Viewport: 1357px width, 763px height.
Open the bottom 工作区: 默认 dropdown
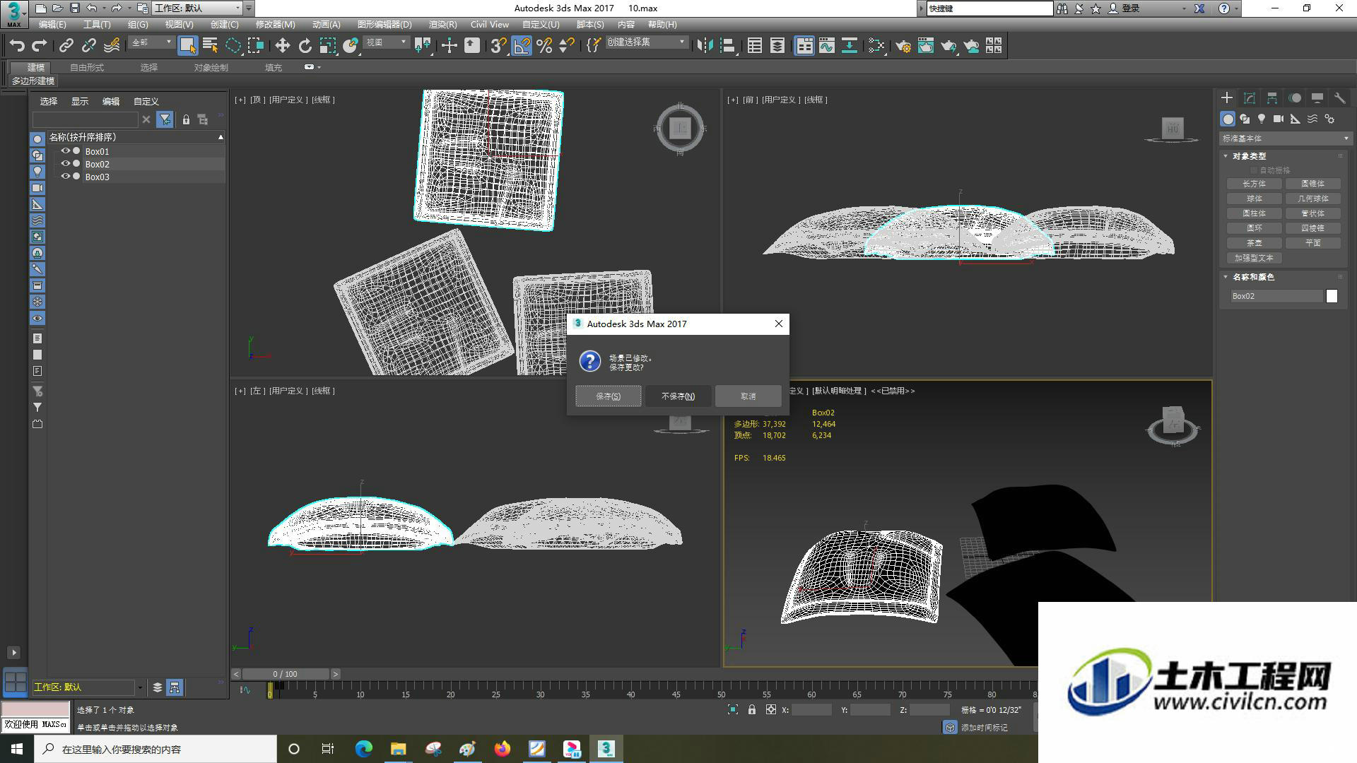coord(88,687)
